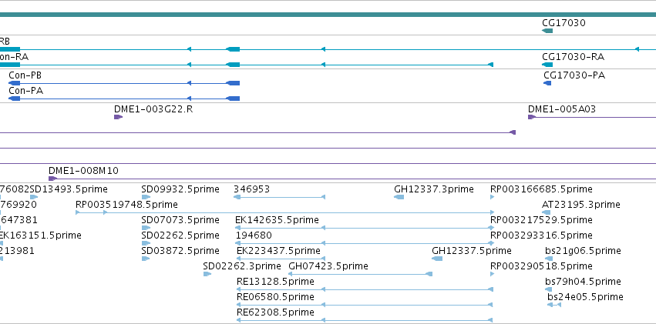The image size is (656, 324).
Task: Select the RP003519748.5prime label
Action: click(126, 205)
